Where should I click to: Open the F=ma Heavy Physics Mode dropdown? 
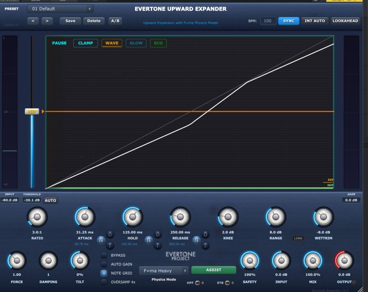164,271
